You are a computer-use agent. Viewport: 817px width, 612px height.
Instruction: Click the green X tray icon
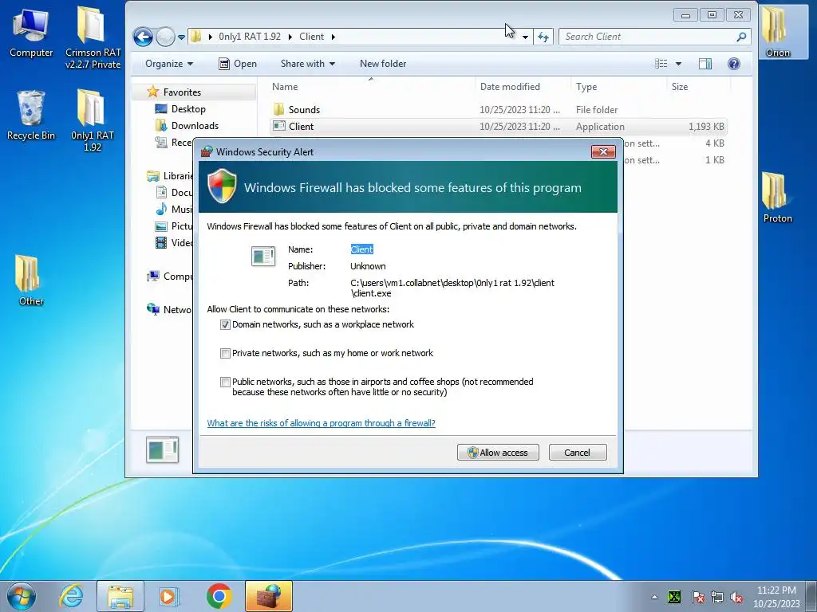[674, 598]
